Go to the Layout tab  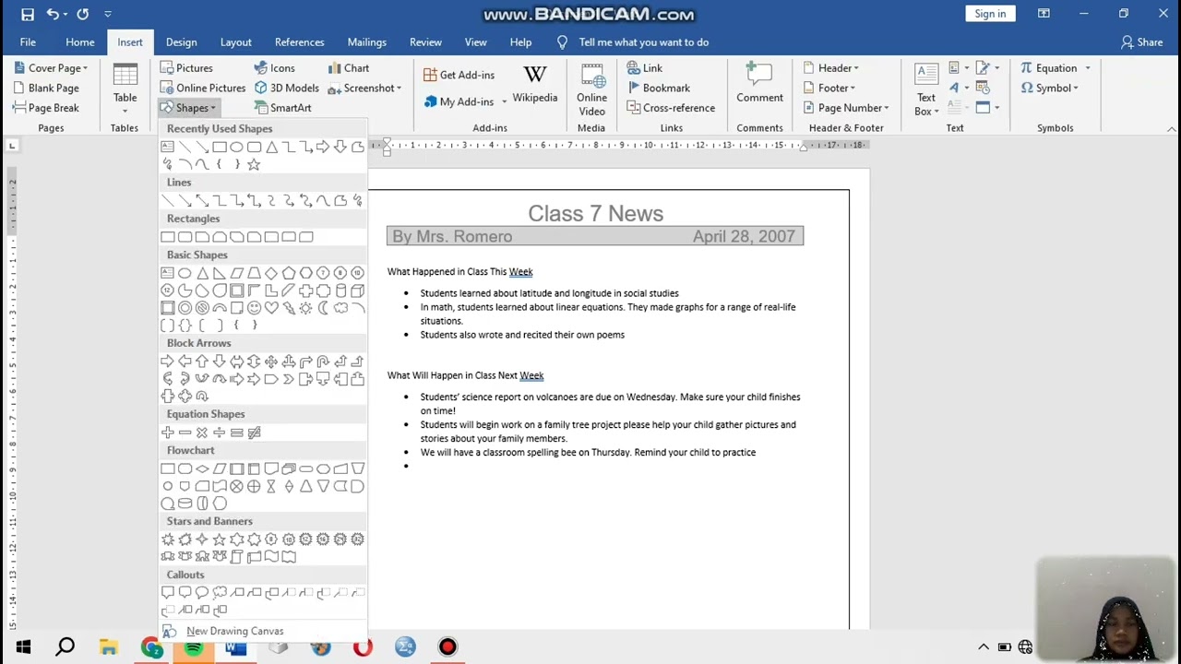[235, 41]
